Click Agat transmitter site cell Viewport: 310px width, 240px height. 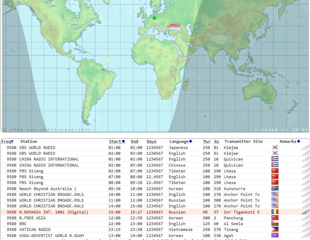[229, 236]
